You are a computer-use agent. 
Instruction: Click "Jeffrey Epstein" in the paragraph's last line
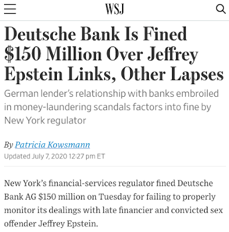point(68,224)
